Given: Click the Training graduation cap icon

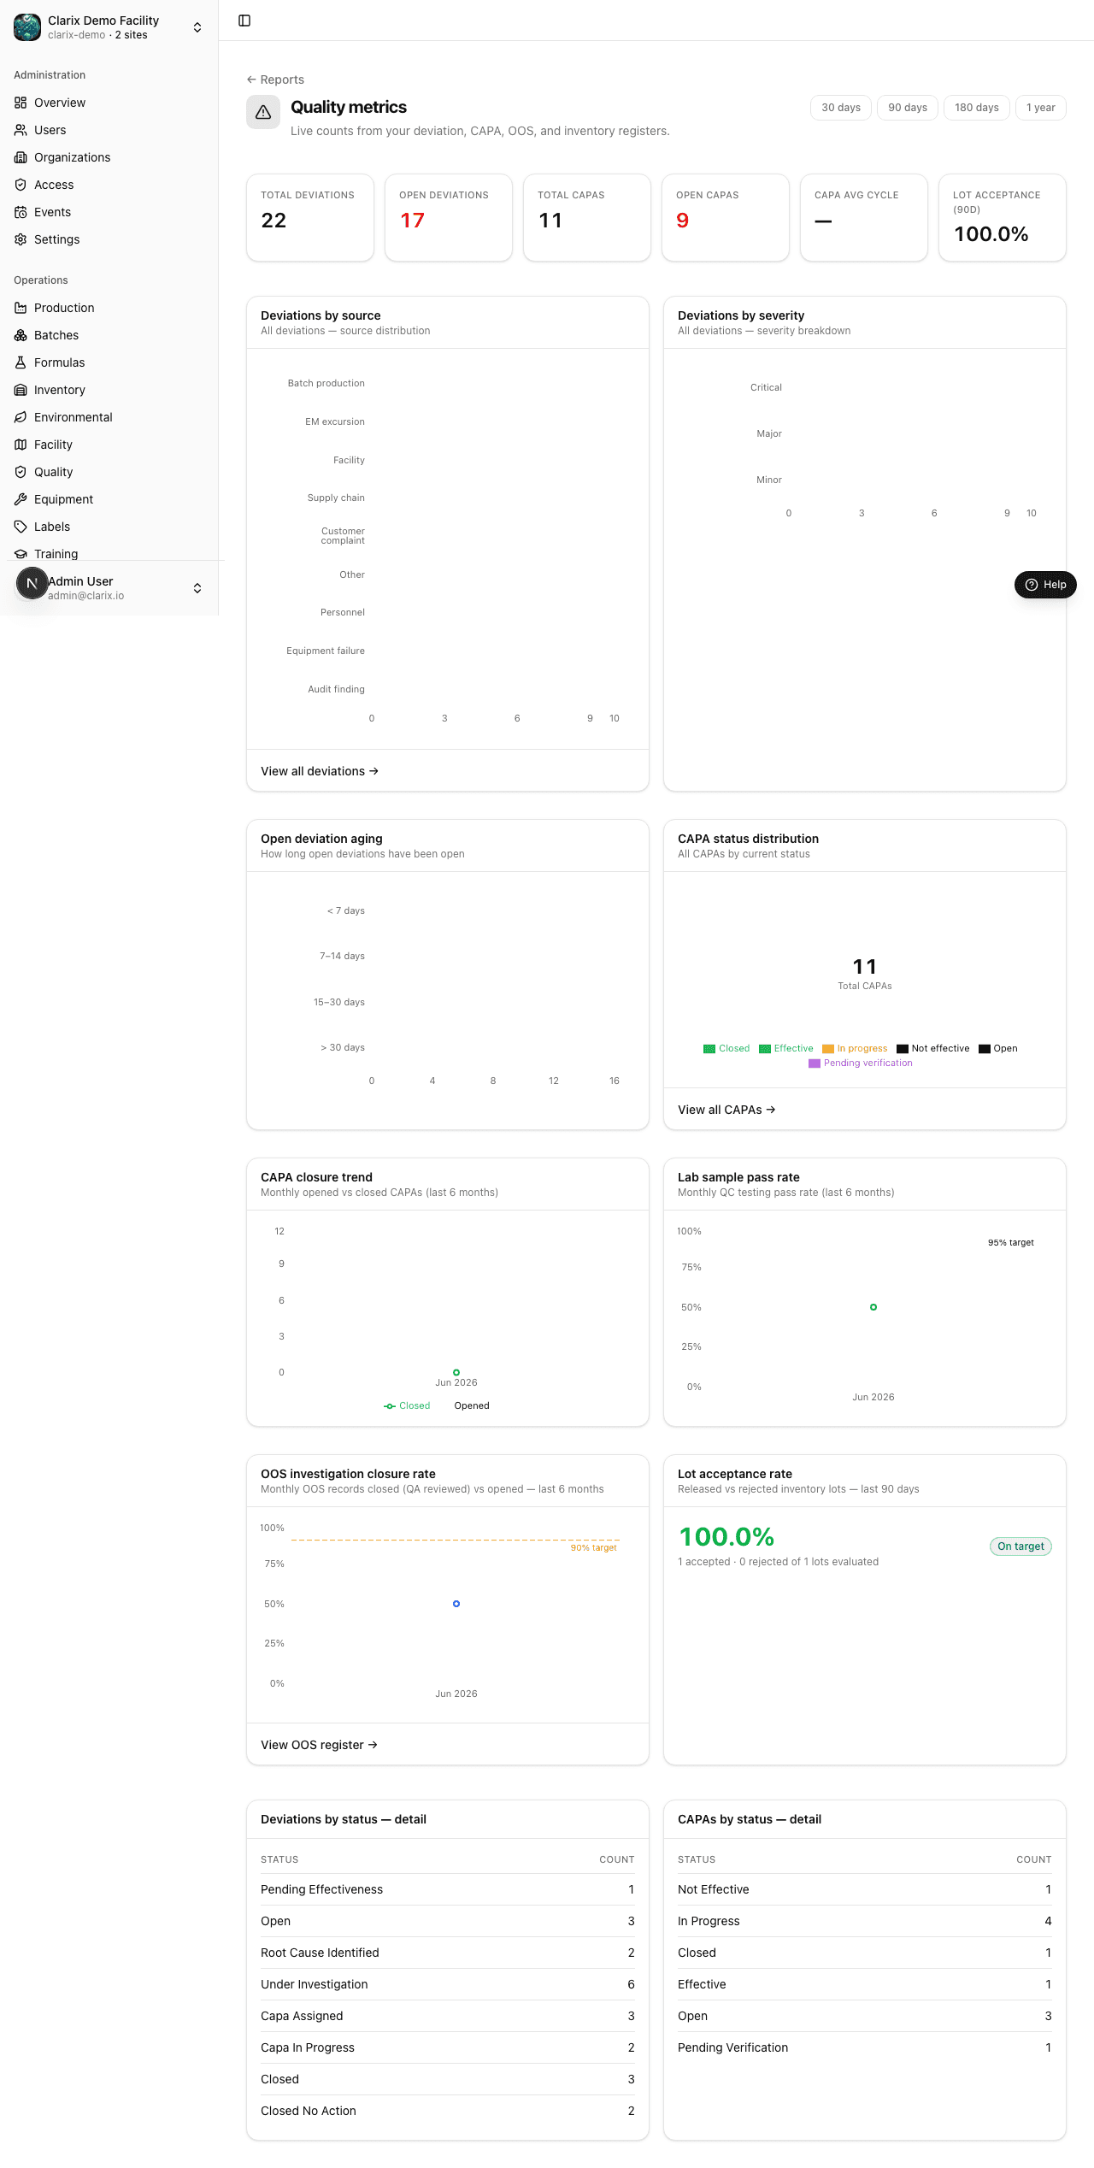Looking at the screenshot, I should coord(21,554).
